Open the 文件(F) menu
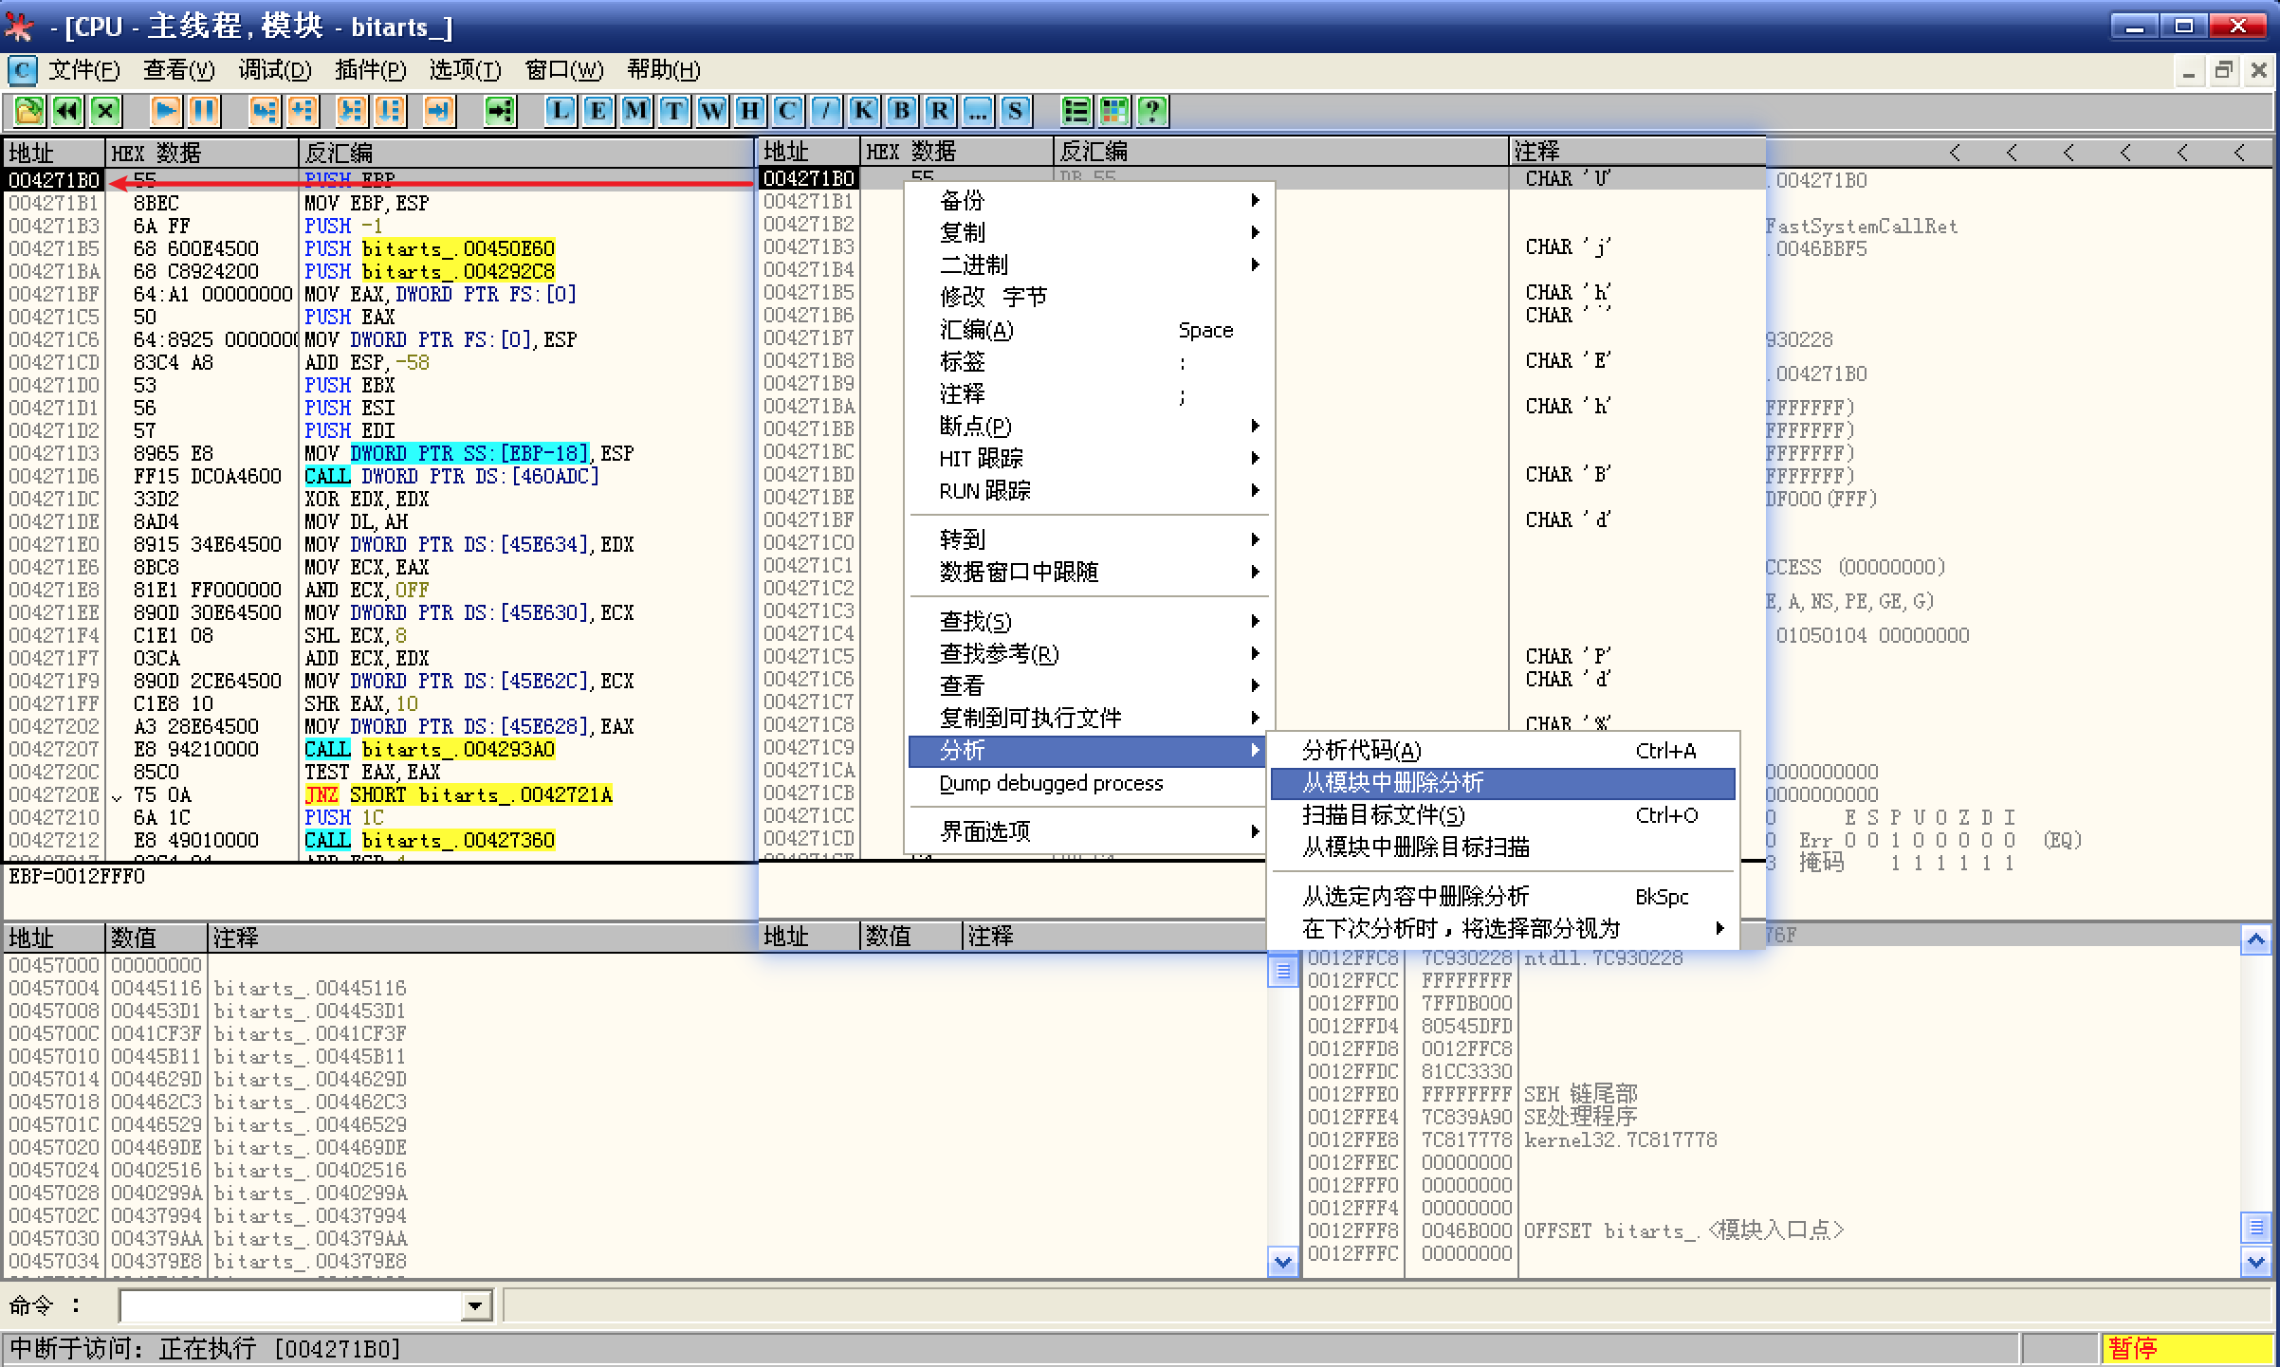 point(83,70)
